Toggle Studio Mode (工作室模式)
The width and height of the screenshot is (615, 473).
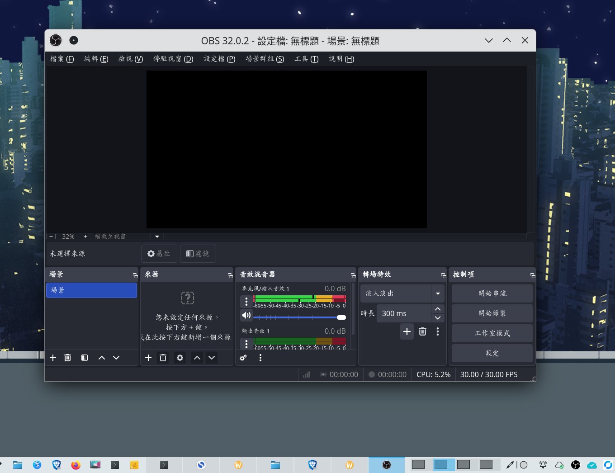pyautogui.click(x=492, y=333)
